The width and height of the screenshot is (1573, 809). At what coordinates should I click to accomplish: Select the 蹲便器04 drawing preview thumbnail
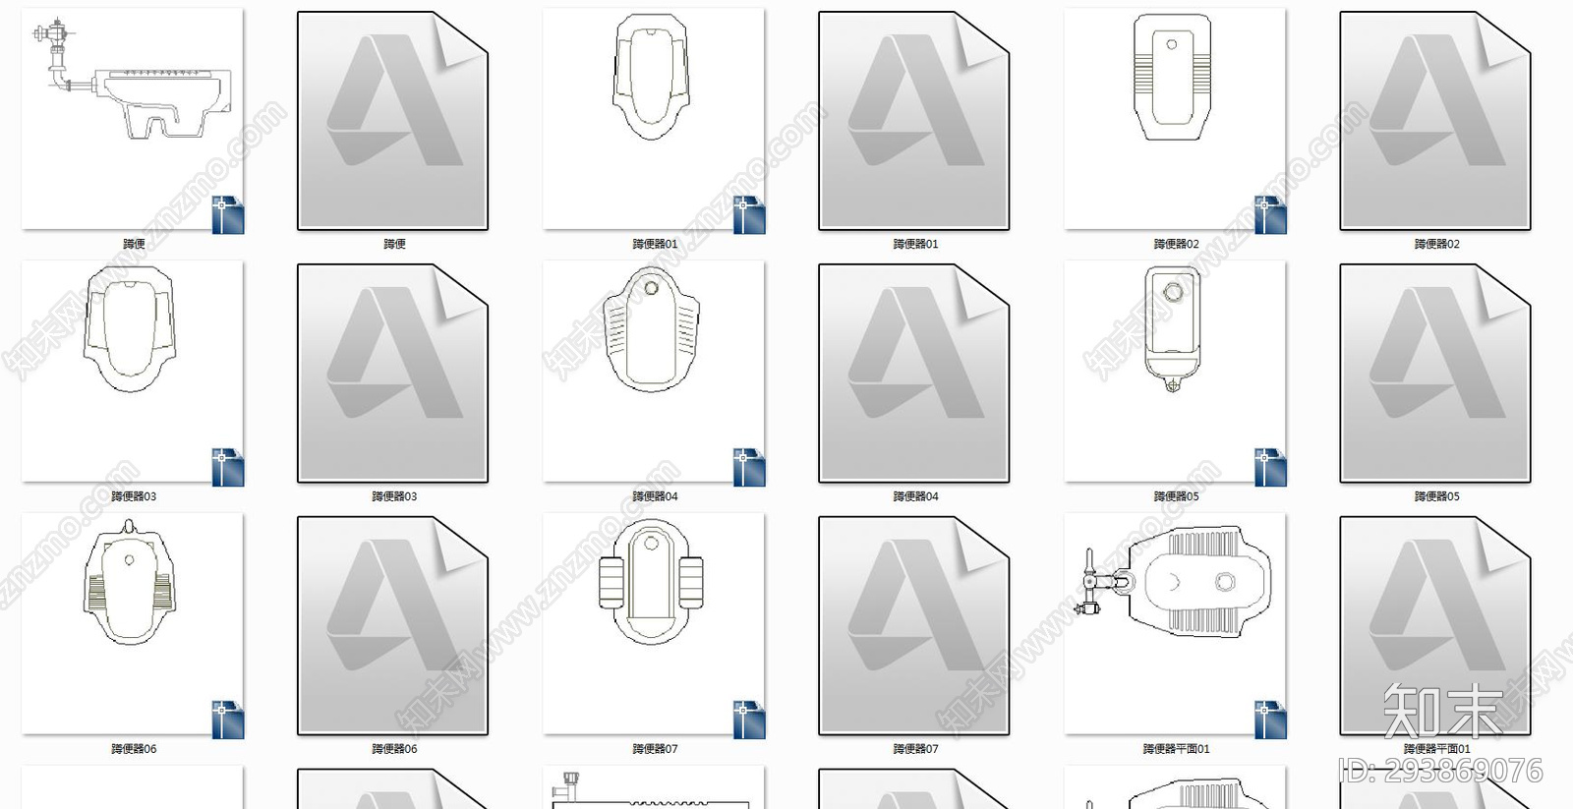[x=654, y=372]
